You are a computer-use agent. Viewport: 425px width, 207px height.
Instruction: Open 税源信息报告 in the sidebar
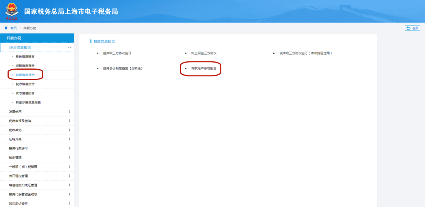pyautogui.click(x=25, y=84)
